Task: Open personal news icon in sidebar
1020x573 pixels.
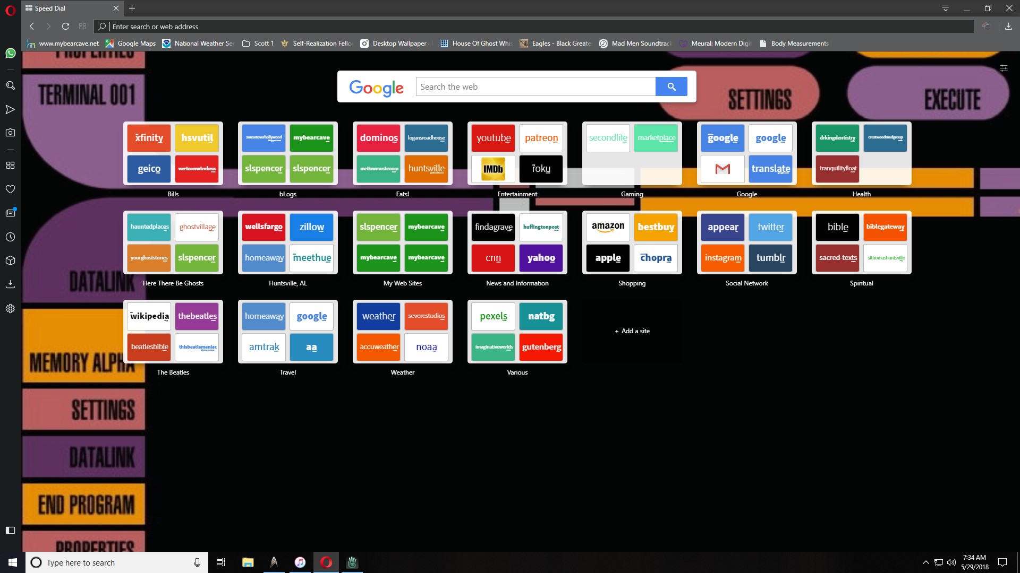Action: click(x=10, y=213)
